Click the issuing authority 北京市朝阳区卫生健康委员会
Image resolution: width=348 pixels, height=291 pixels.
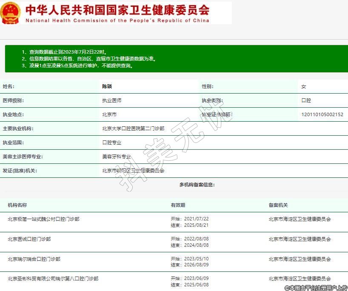[x=133, y=171]
